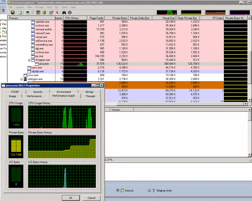Click the process list scroll-up arrow

249,18
